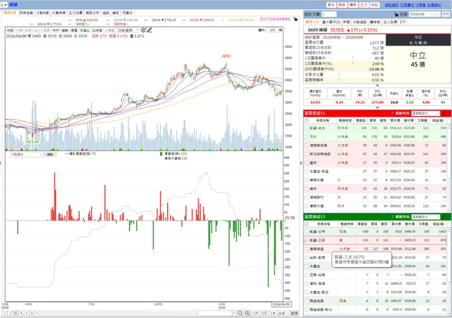Open the chart settings gear icon
The height and width of the screenshot is (318, 452).
tap(144, 30)
